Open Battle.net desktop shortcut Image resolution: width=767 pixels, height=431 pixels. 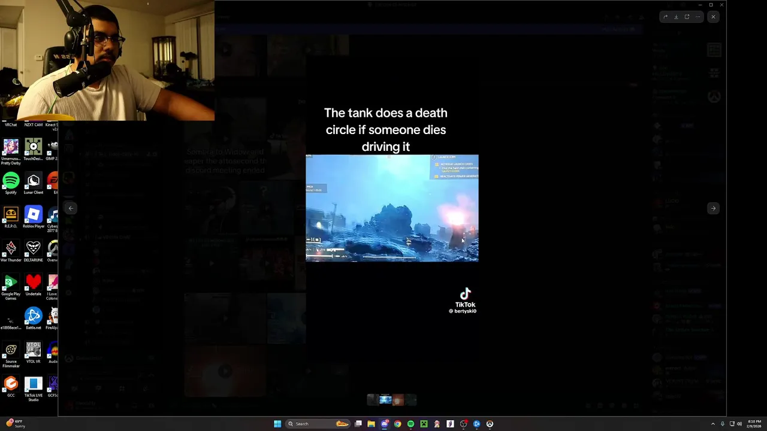coord(34,319)
